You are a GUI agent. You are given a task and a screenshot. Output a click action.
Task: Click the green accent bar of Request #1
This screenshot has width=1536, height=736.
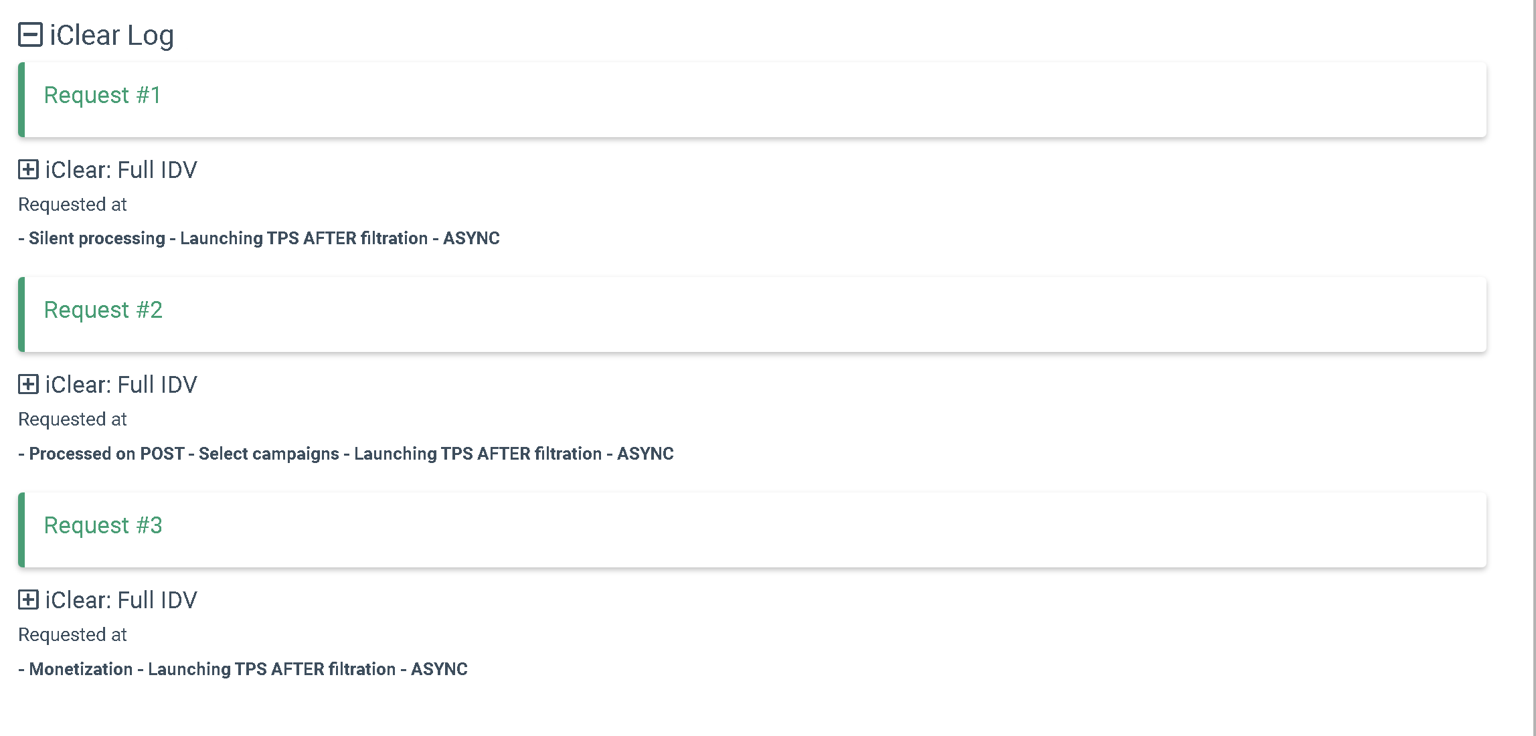pyautogui.click(x=21, y=99)
